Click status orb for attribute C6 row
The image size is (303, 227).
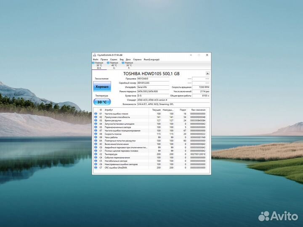(96, 164)
